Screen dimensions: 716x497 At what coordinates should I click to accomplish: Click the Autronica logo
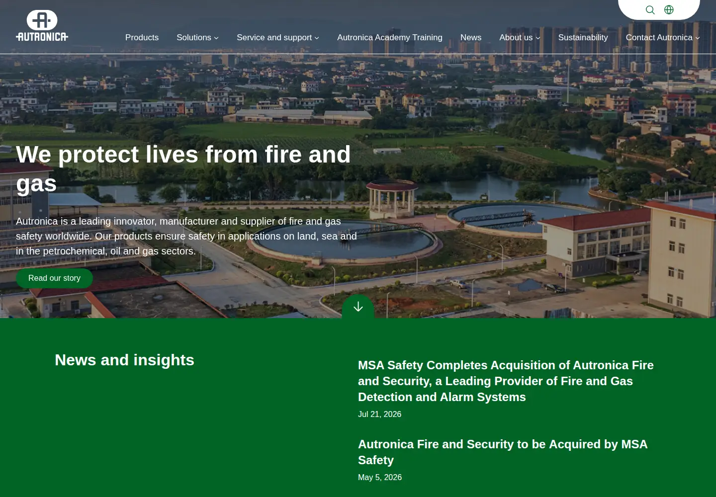pyautogui.click(x=42, y=25)
